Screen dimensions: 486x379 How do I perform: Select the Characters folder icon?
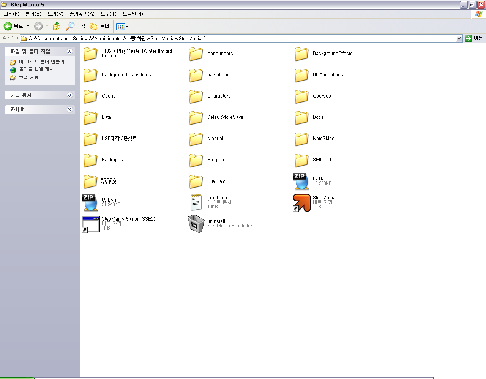(196, 96)
